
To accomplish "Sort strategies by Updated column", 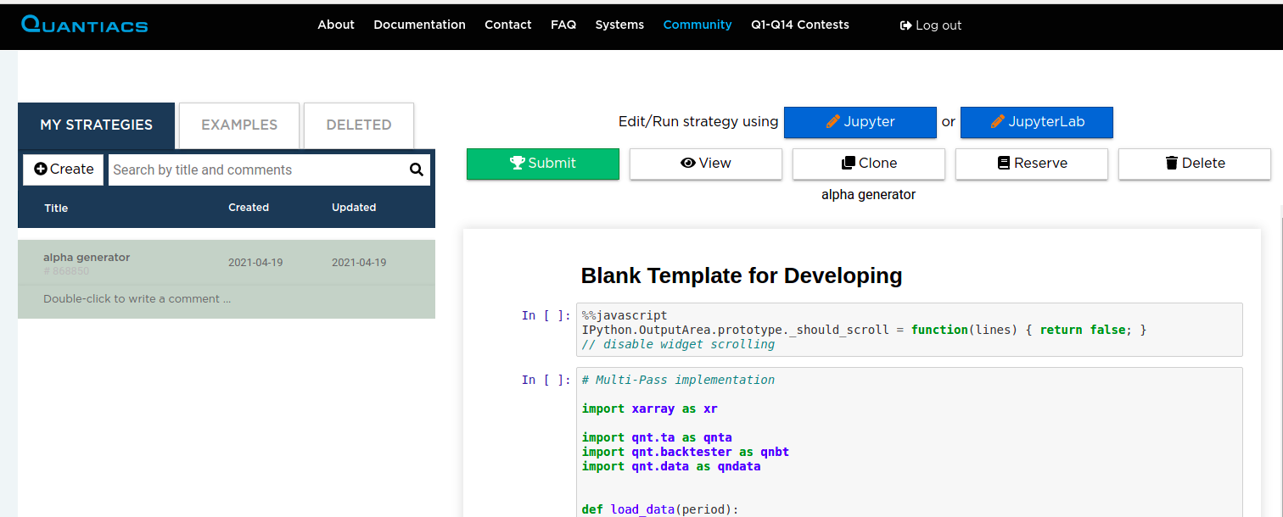I will 353,208.
